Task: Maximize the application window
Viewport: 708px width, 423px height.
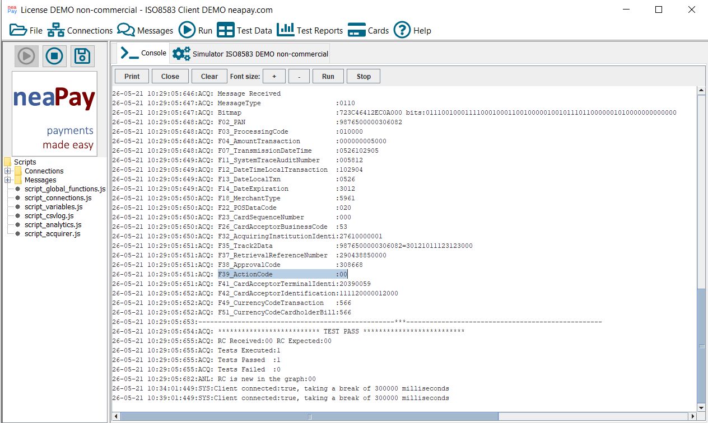Action: [x=659, y=10]
